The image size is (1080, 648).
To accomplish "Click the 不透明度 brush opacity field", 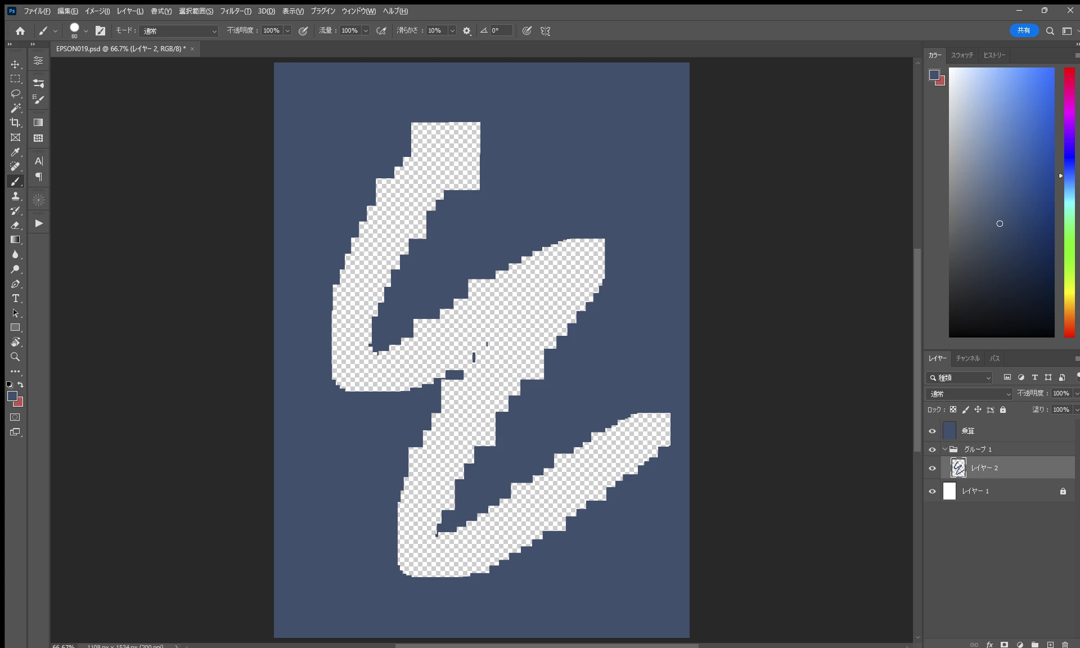I will coord(272,31).
